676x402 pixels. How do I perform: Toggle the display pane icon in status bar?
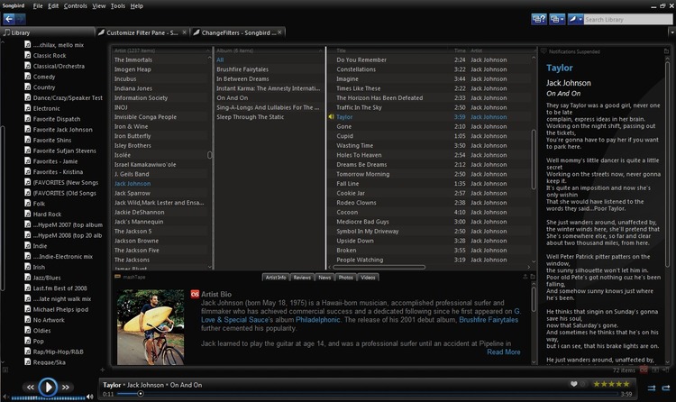[x=655, y=370]
